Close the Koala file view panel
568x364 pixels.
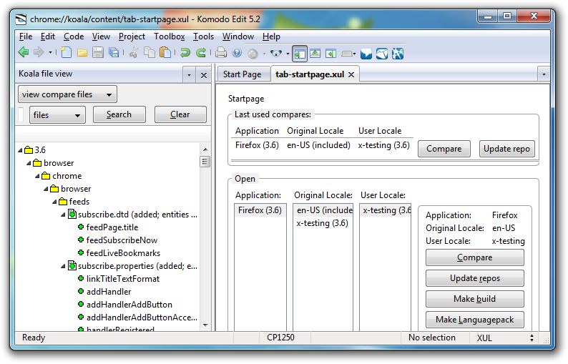(x=204, y=75)
